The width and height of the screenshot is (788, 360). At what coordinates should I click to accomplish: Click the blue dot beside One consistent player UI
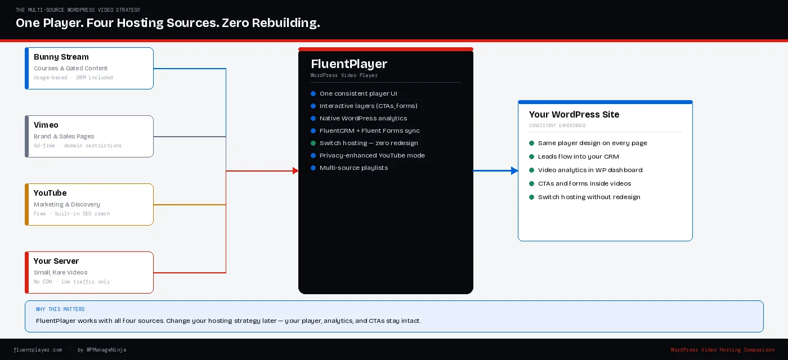click(313, 93)
